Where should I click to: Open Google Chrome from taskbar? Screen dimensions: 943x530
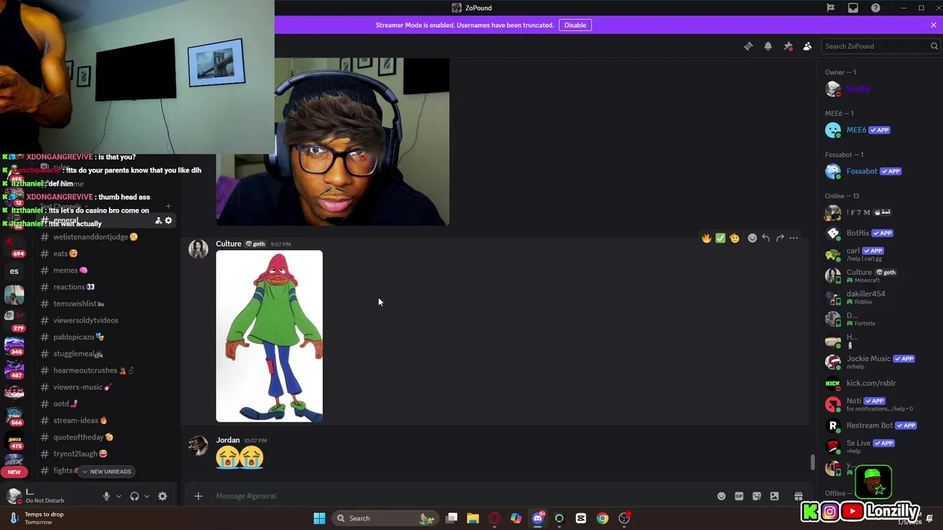[x=603, y=518]
